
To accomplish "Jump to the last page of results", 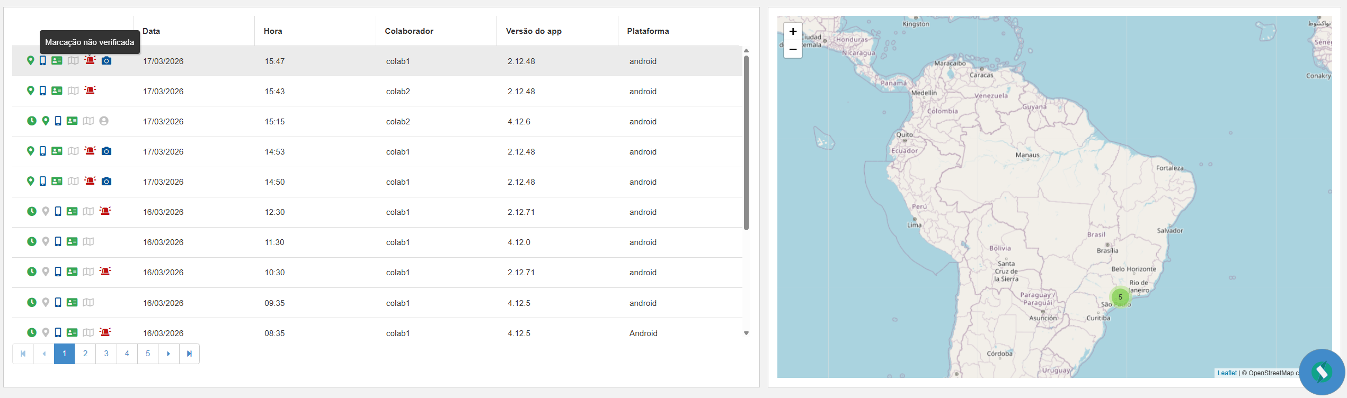I will click(189, 354).
